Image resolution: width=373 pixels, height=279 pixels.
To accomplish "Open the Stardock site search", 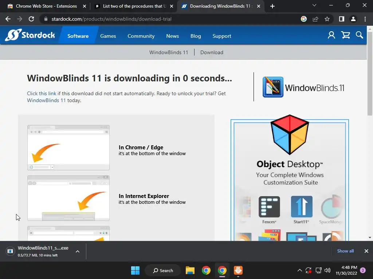I will pyautogui.click(x=360, y=35).
